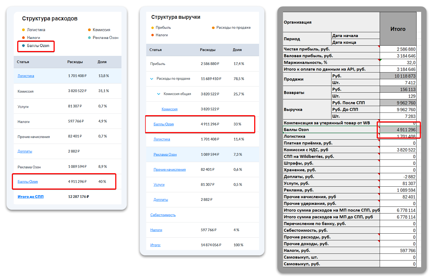Open the Логистика link in Структура расходов table
433x279 pixels.
[26, 76]
